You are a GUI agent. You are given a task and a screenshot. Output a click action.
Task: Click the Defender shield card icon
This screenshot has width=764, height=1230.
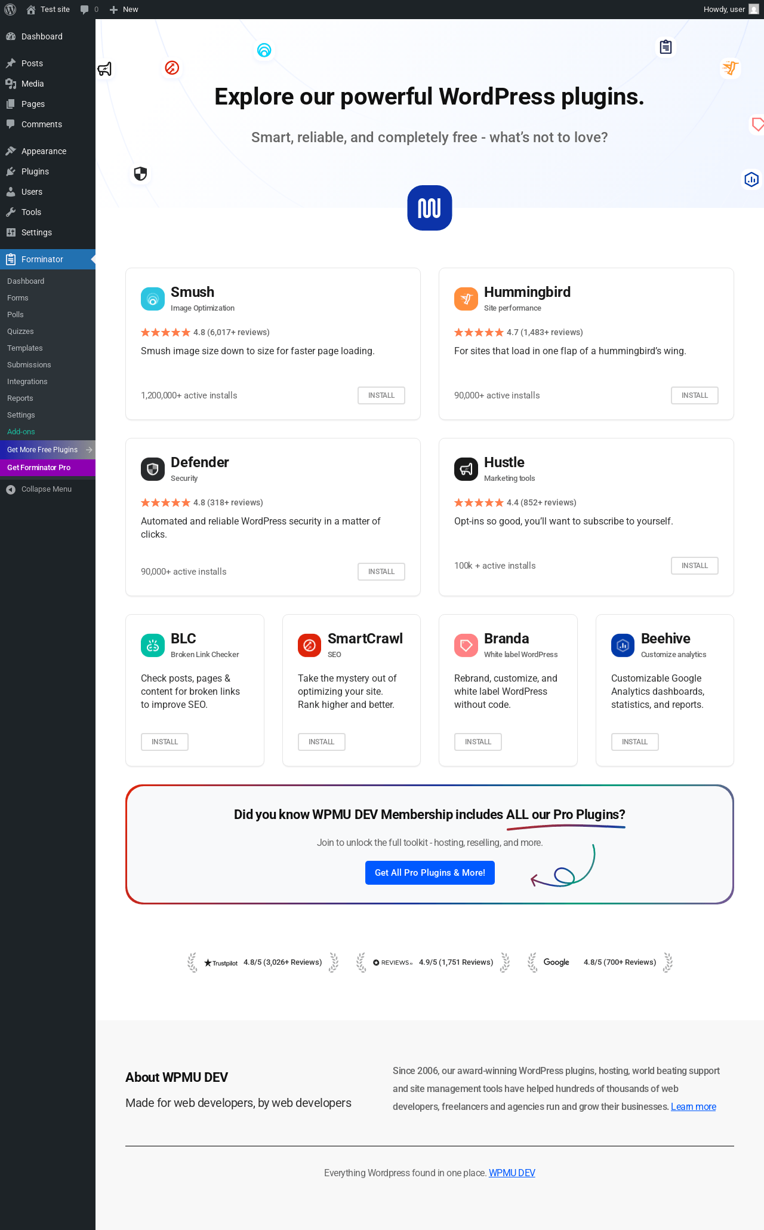[x=153, y=469]
